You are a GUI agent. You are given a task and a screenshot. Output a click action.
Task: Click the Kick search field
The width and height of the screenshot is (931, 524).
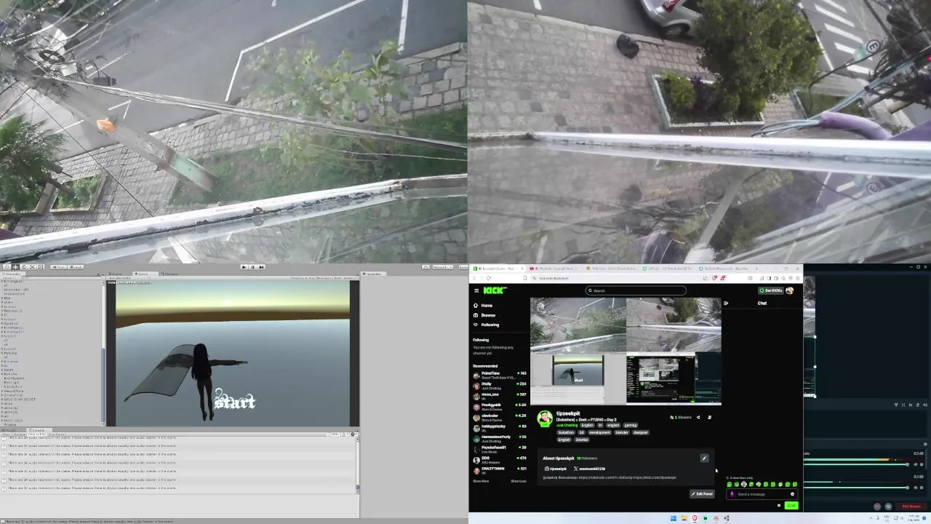coord(636,290)
